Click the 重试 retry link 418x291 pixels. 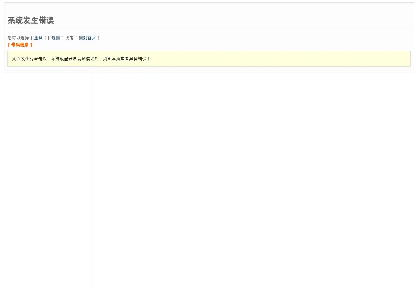38,38
